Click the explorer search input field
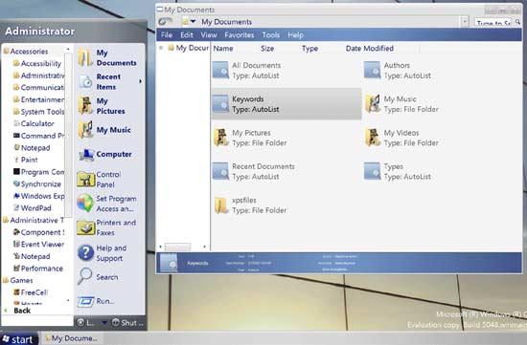 [493, 23]
